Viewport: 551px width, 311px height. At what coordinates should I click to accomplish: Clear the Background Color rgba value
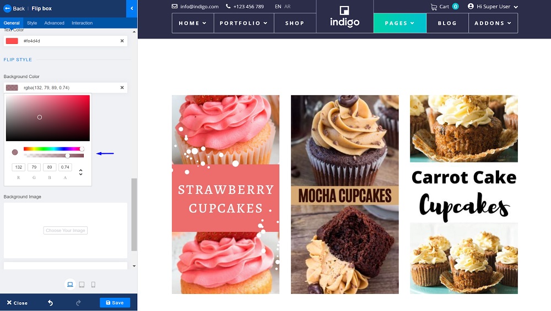122,87
